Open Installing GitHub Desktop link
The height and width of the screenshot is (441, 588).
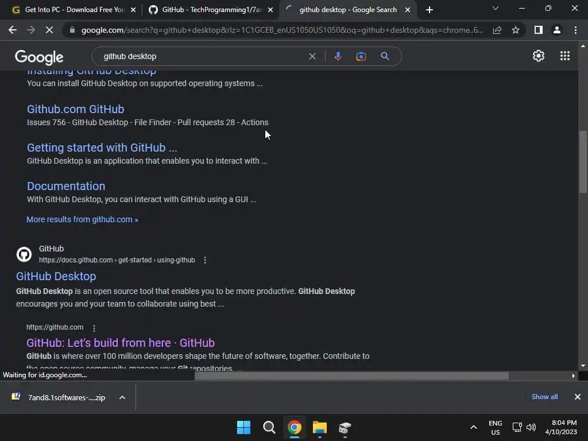91,72
